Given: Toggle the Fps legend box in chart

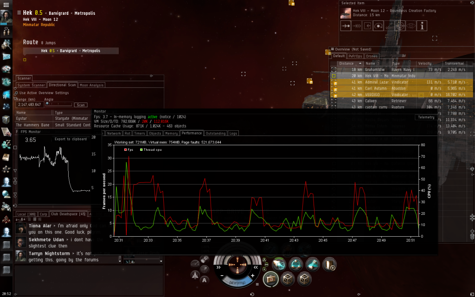Looking at the screenshot, I should [125, 150].
